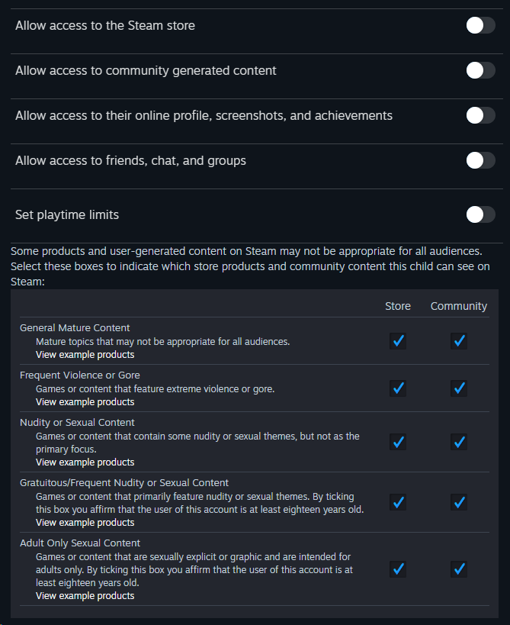Screen dimensions: 510x625
Task: View example products for General Mature Content
Action: pos(85,355)
